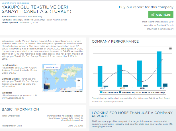Switch map to satellite imagery thumbnail

click(x=47, y=86)
